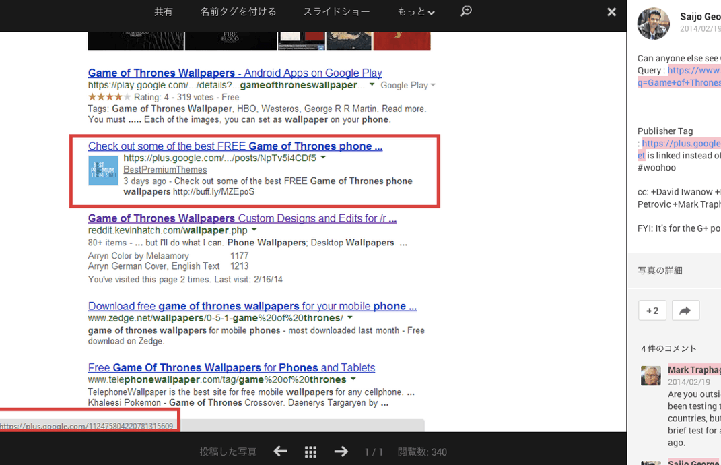Go to the previous photo arrow
The width and height of the screenshot is (721, 465).
coord(280,452)
